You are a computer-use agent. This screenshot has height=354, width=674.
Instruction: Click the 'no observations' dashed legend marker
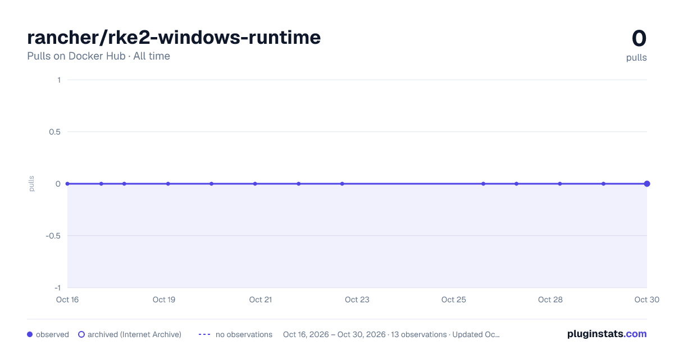pos(204,334)
